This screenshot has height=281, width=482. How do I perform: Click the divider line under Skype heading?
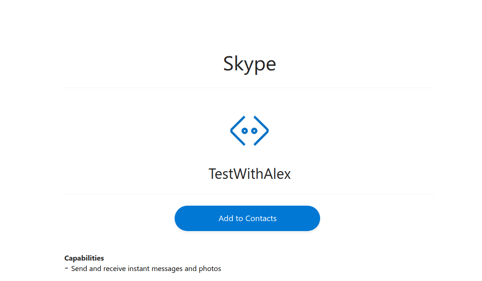[249, 88]
